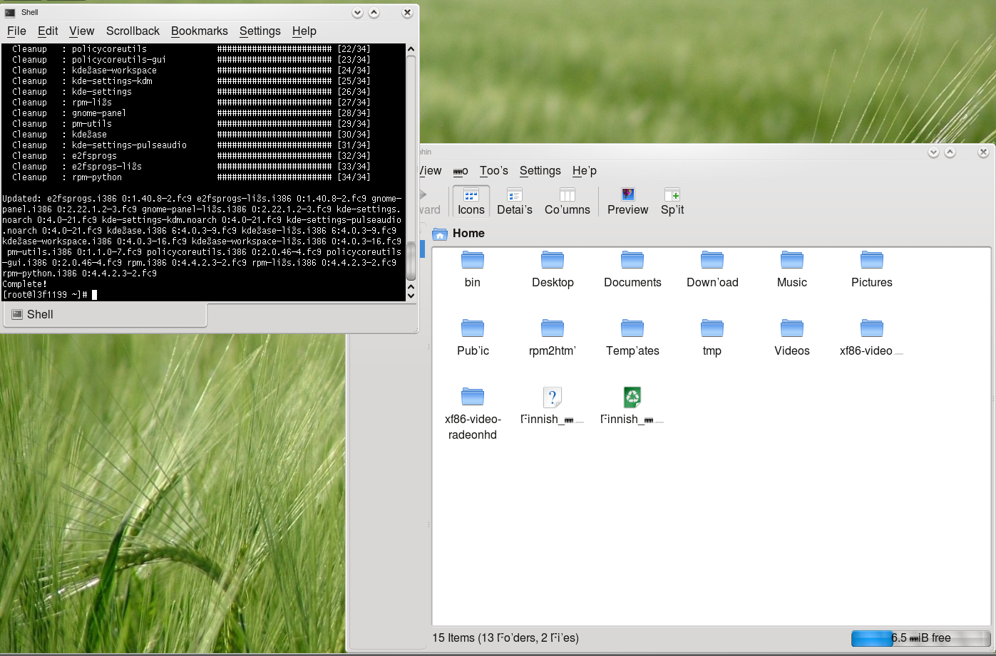Switch to Icons view mode

click(x=471, y=201)
